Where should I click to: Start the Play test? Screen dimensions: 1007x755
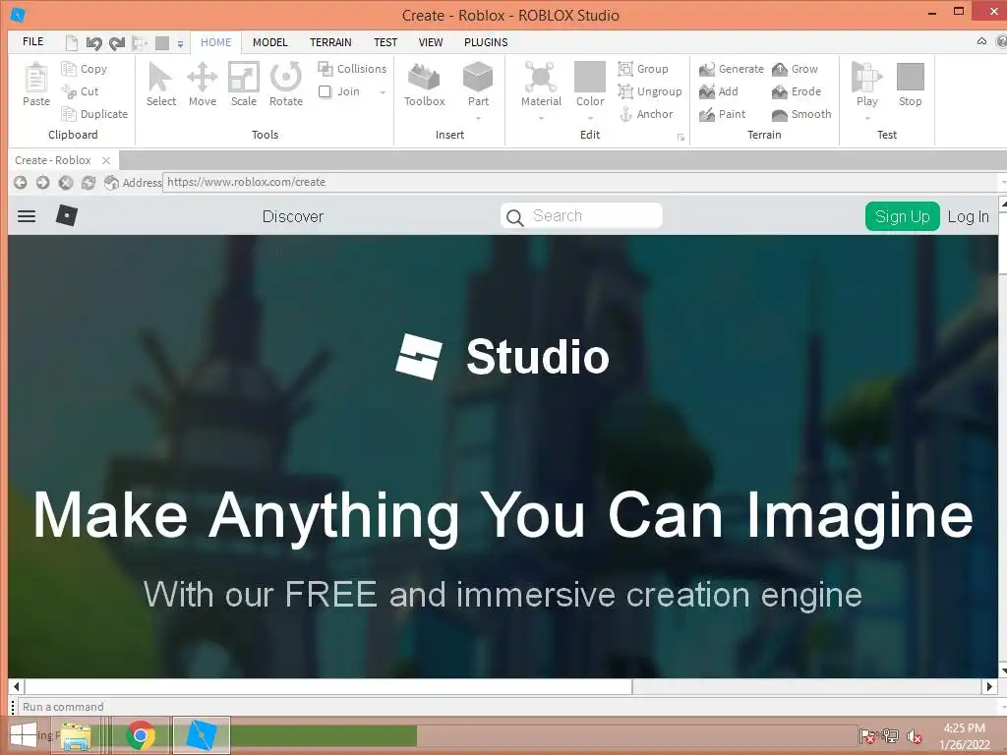pyautogui.click(x=867, y=85)
